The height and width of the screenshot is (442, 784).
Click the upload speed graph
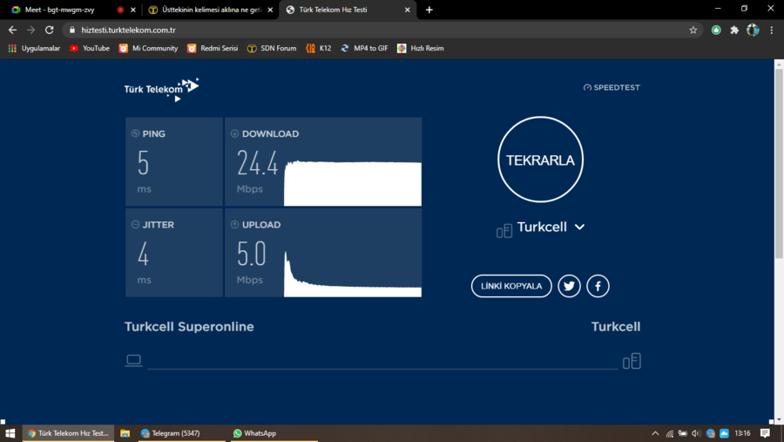tap(353, 274)
